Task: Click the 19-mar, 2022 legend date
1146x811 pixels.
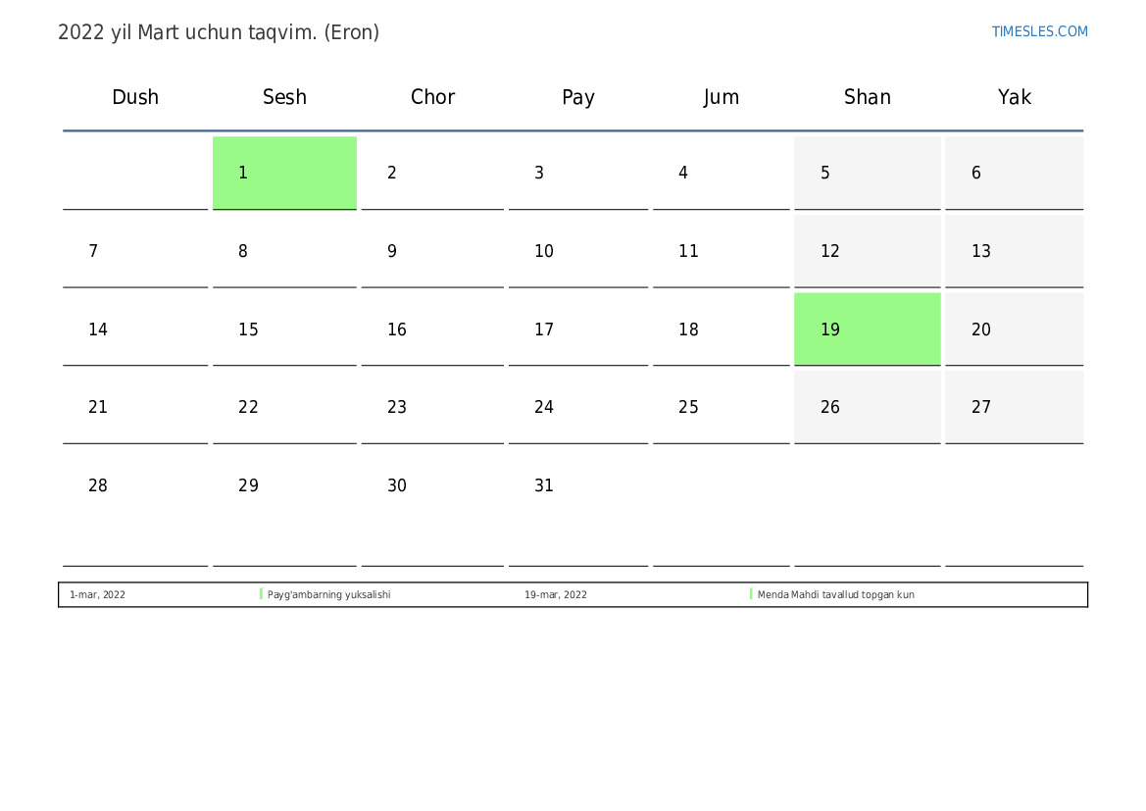Action: [x=556, y=594]
